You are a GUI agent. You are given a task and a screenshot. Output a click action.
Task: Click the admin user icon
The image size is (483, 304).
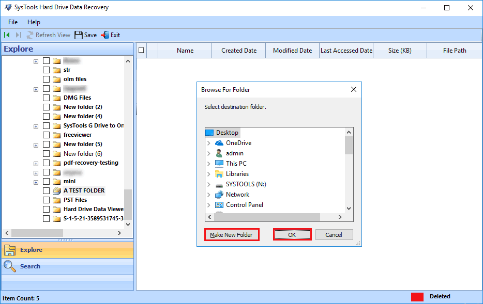click(219, 153)
